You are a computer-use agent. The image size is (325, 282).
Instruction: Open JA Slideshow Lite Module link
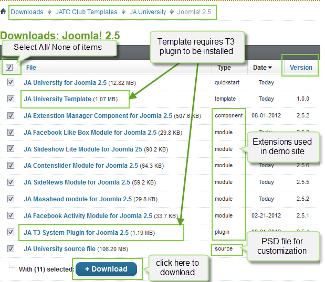83,149
